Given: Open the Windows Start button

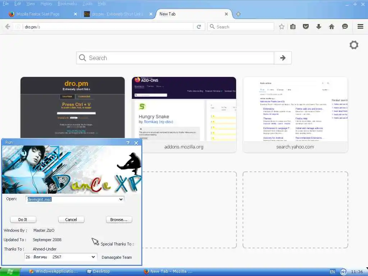Looking at the screenshot, I should 10,272.
